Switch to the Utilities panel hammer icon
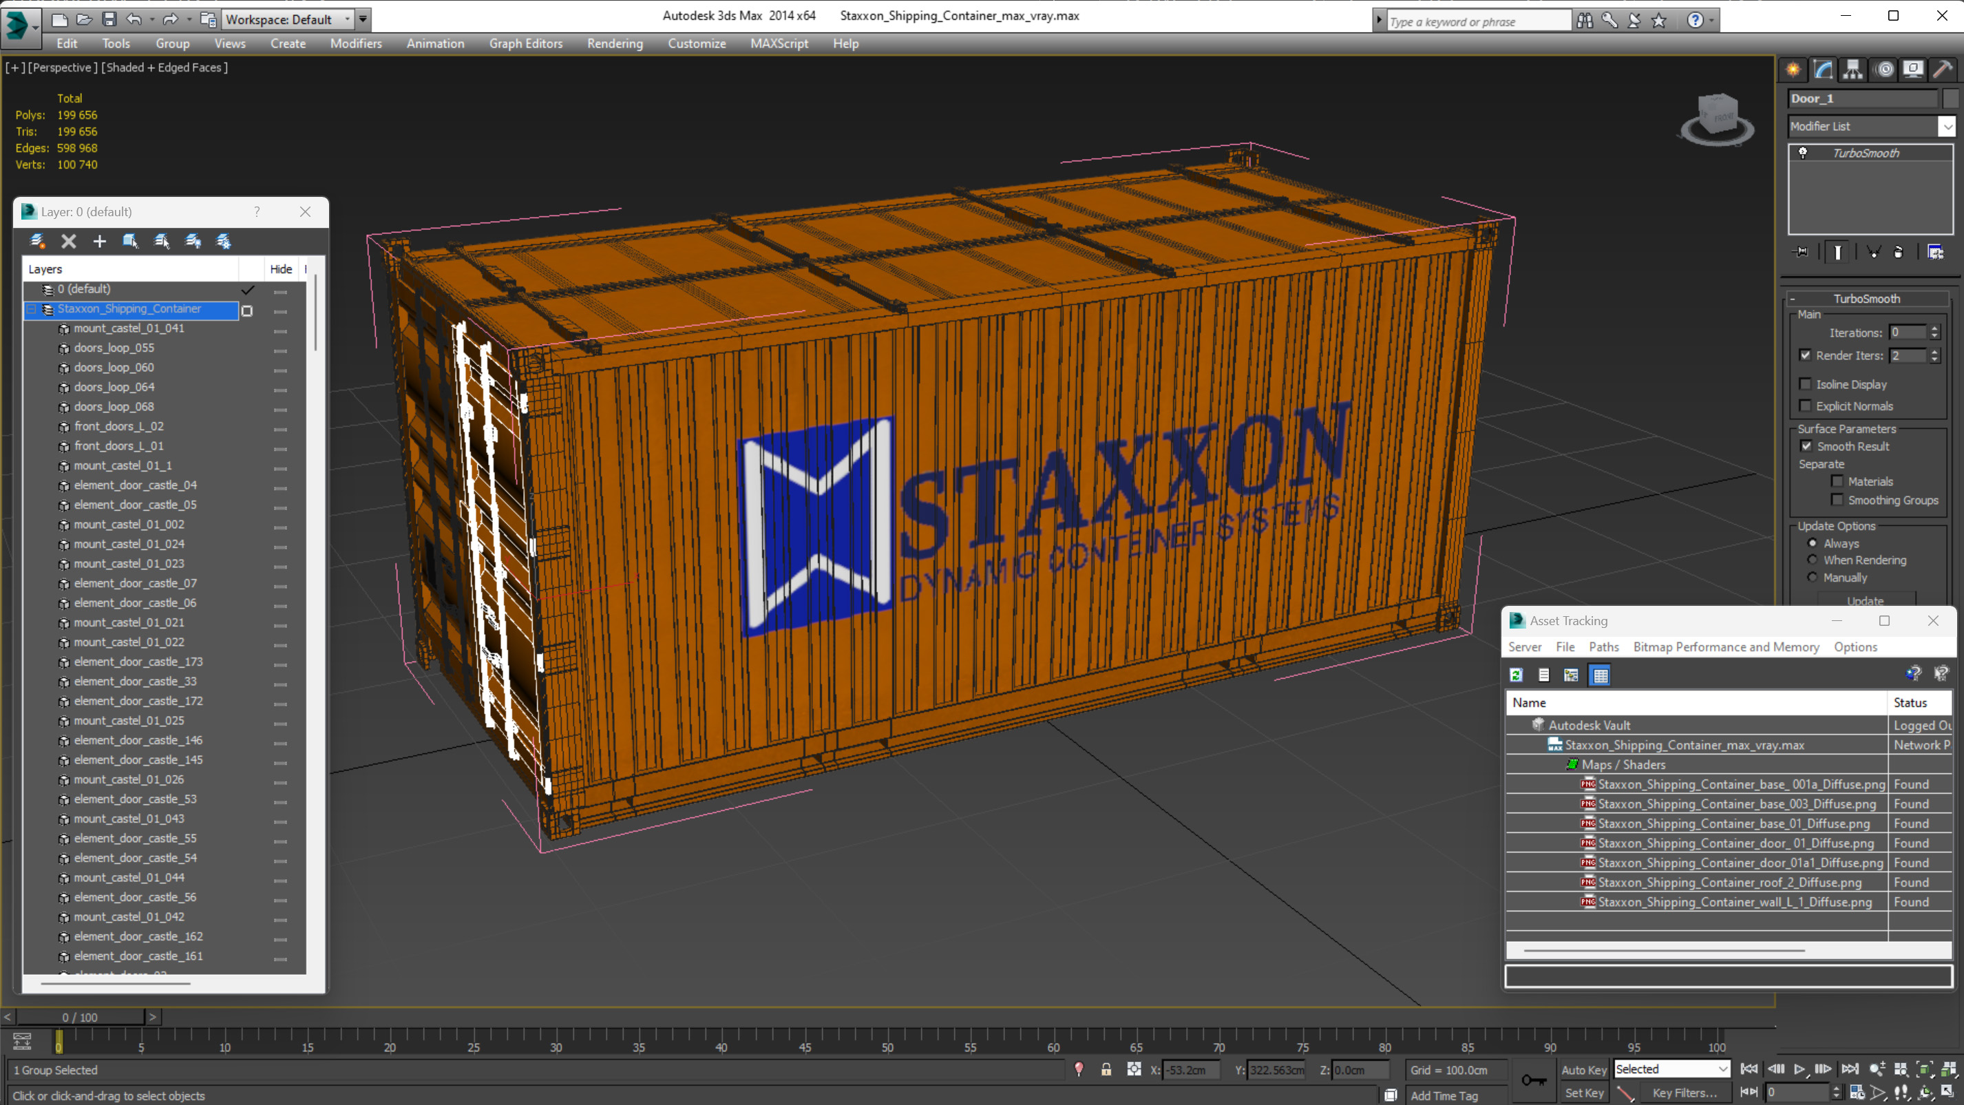The width and height of the screenshot is (1964, 1105). tap(1943, 70)
